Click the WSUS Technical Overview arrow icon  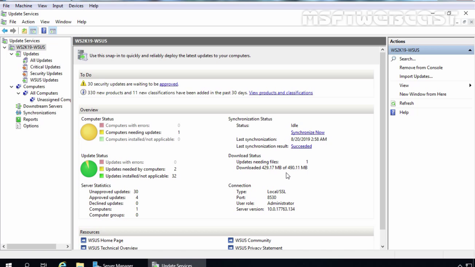84,248
